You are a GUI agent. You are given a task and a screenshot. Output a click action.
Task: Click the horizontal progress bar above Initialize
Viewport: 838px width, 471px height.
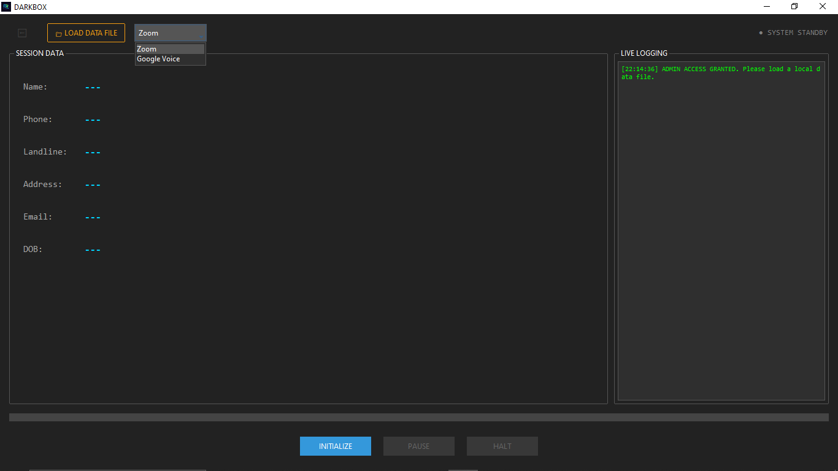pos(419,417)
